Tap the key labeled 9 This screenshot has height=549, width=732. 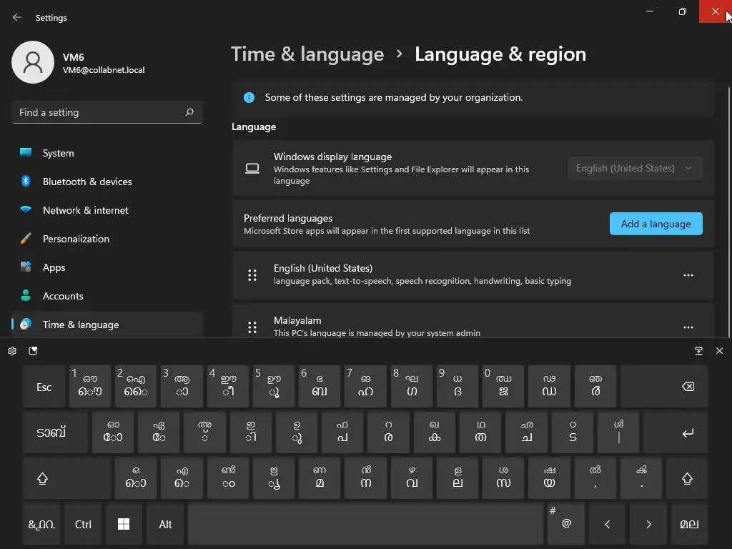457,387
